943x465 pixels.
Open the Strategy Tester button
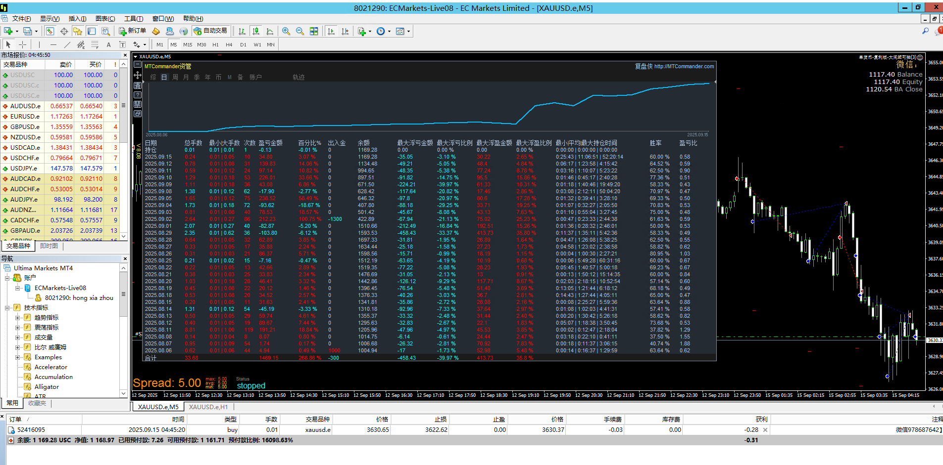[105, 31]
